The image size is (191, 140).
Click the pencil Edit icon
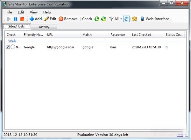(x=46, y=19)
